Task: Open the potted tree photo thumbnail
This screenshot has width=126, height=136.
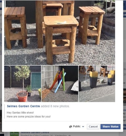Action: (x=23, y=84)
